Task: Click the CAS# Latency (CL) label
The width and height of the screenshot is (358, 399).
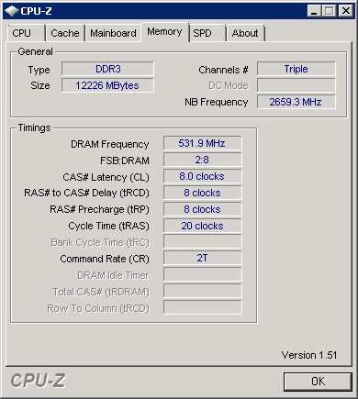Action: (106, 177)
